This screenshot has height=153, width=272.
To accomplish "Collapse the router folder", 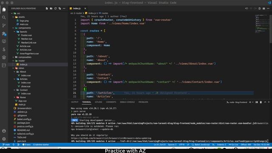I will (x=22, y=61).
